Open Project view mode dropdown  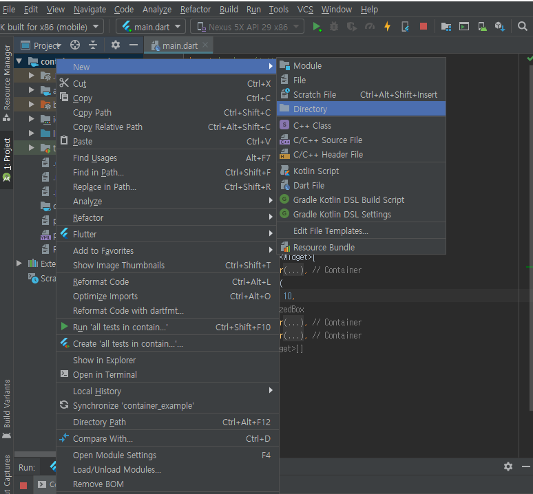click(41, 45)
